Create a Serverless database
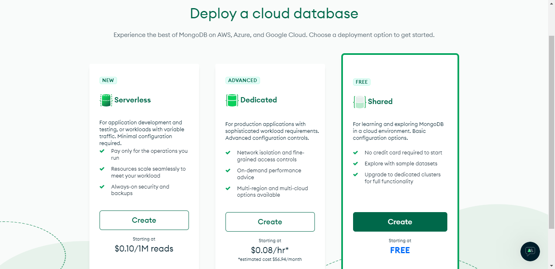555x269 pixels. click(144, 220)
